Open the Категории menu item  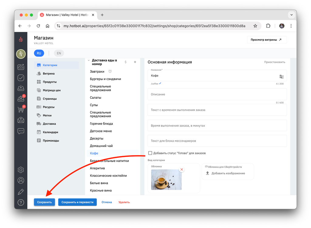[56, 65]
